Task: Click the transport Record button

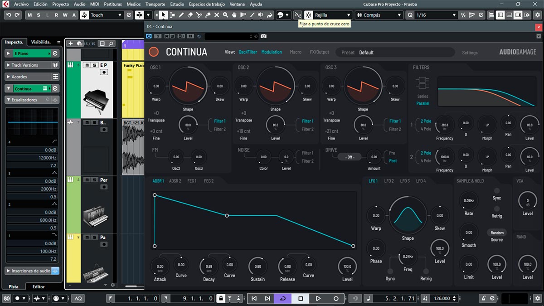Action: click(x=336, y=298)
